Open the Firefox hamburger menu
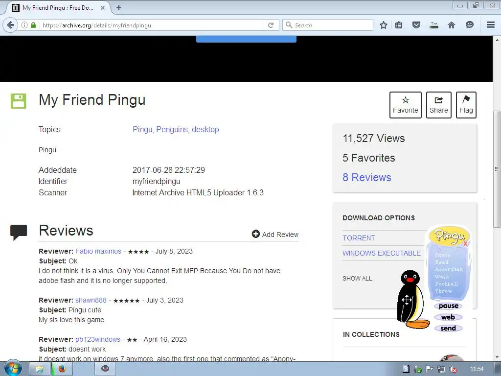The height and width of the screenshot is (376, 501). (491, 24)
